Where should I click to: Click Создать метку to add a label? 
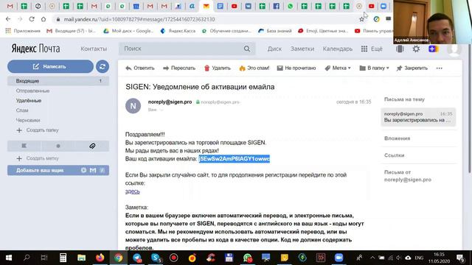coord(38,158)
